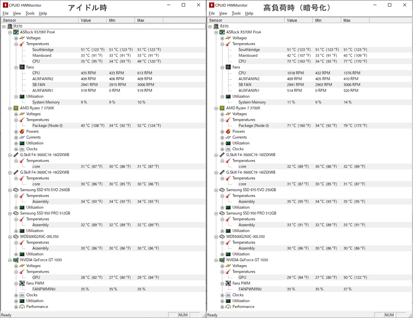Select the ASRock X570M Pro4 motherboard icon, right window
Viewport: 413px width, 318px height.
[x=222, y=32]
